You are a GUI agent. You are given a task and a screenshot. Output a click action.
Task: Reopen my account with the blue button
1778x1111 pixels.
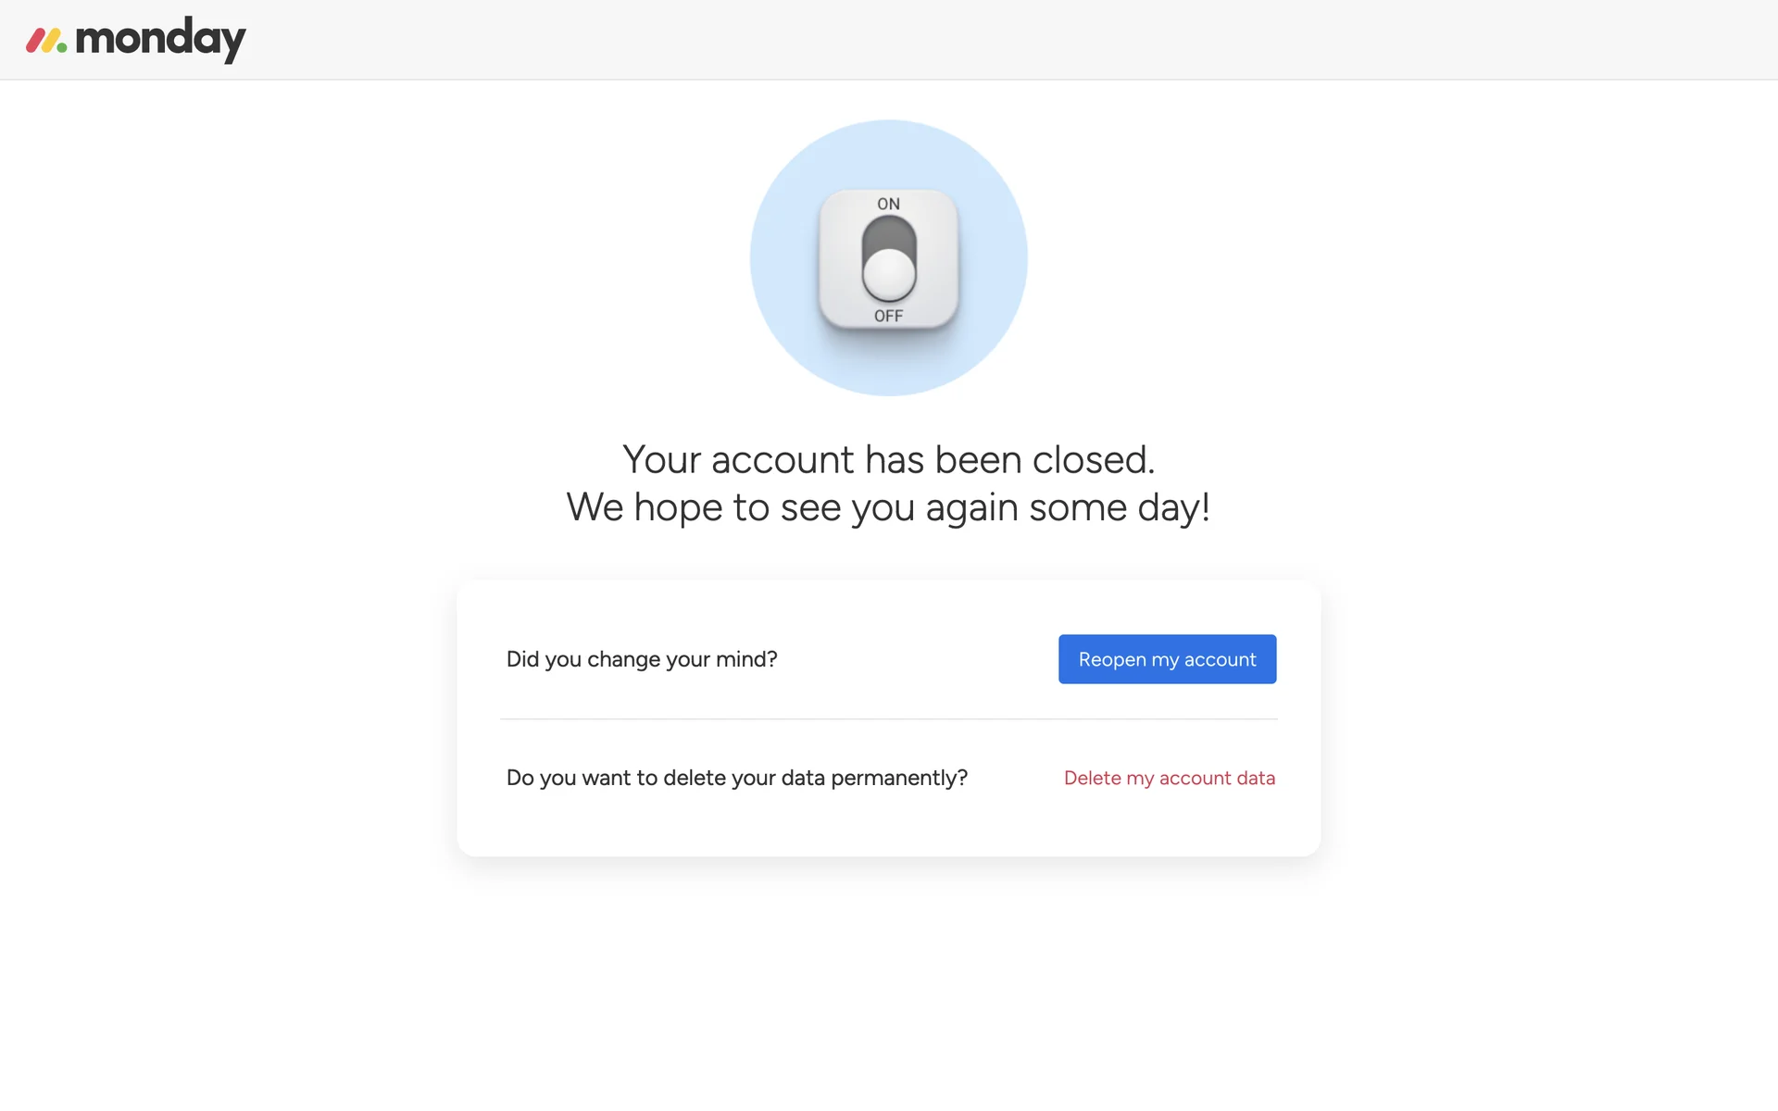click(1167, 659)
